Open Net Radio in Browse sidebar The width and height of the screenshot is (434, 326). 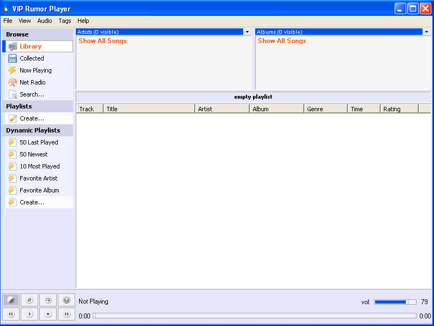click(32, 82)
